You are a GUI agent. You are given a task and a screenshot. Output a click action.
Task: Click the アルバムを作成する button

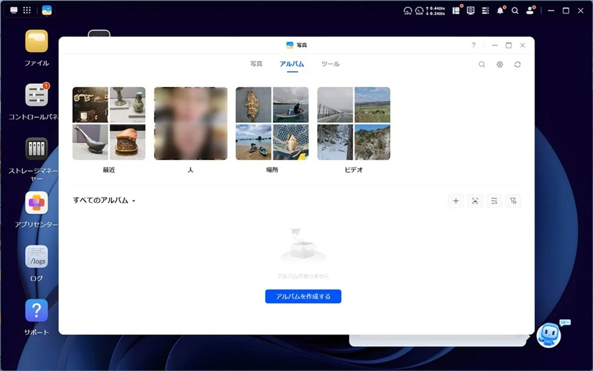click(x=303, y=296)
